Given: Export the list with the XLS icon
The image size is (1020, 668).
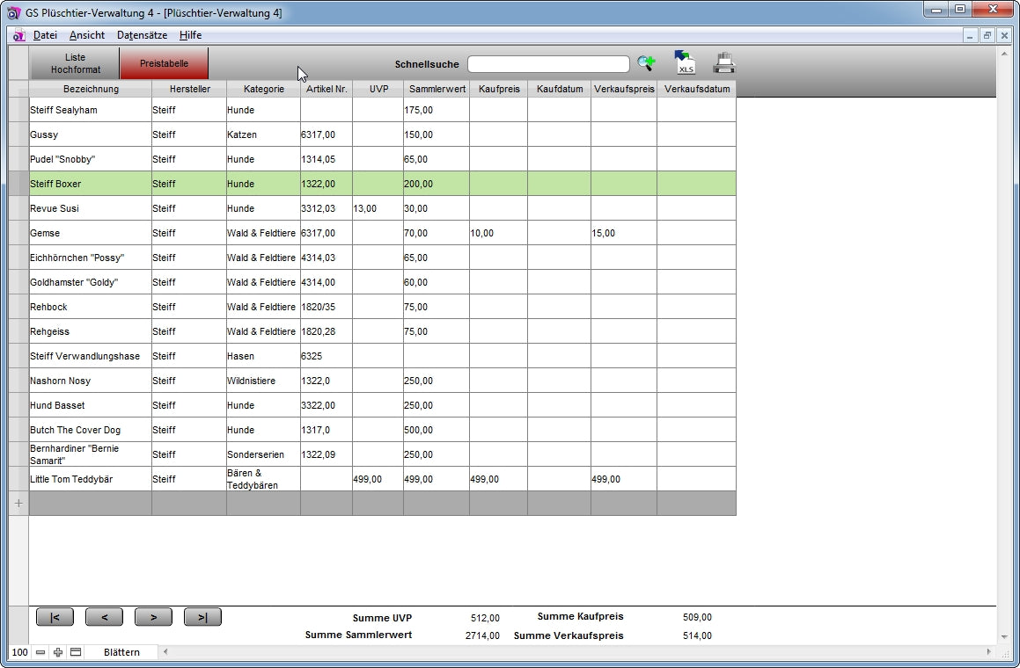Looking at the screenshot, I should [x=685, y=62].
